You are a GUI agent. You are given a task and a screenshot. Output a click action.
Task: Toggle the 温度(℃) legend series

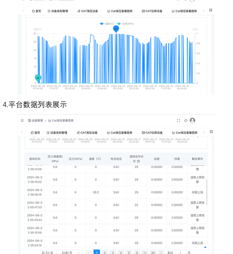[107, 24]
